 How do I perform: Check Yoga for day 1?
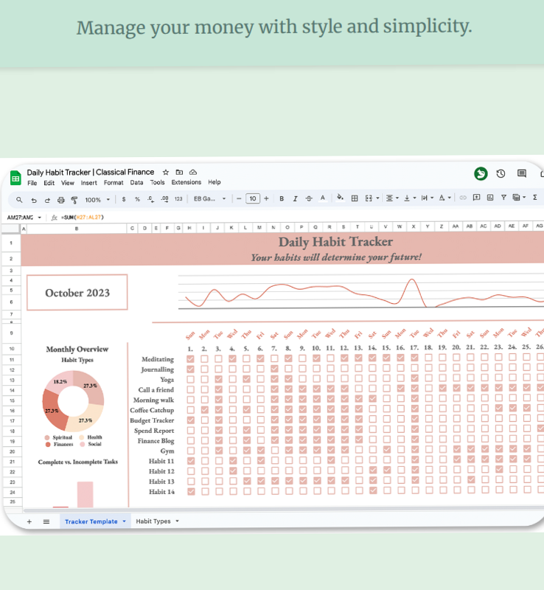(x=190, y=379)
